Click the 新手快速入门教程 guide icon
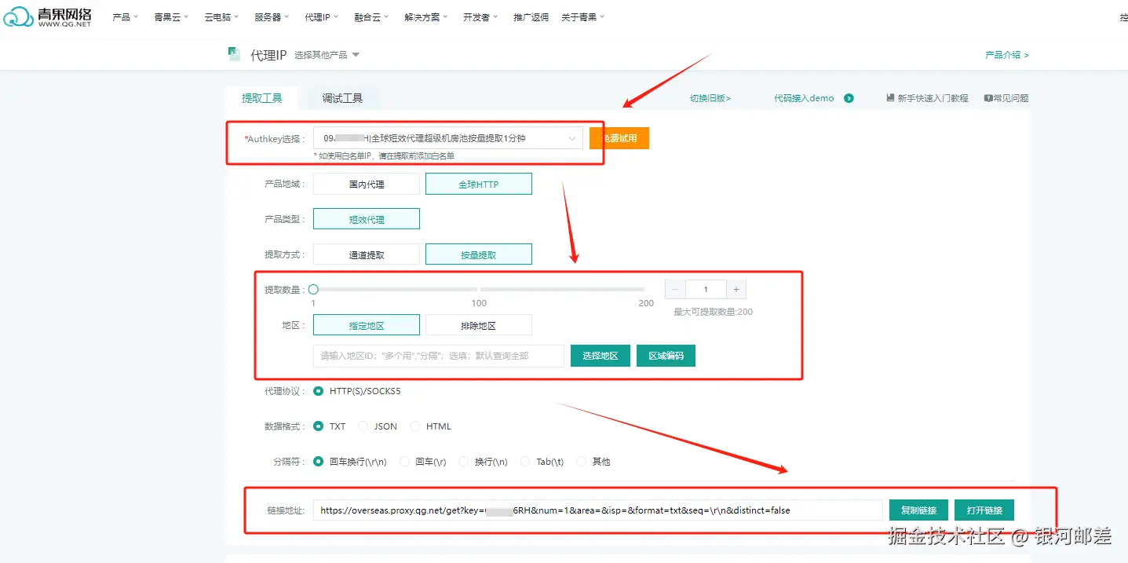 tap(890, 98)
